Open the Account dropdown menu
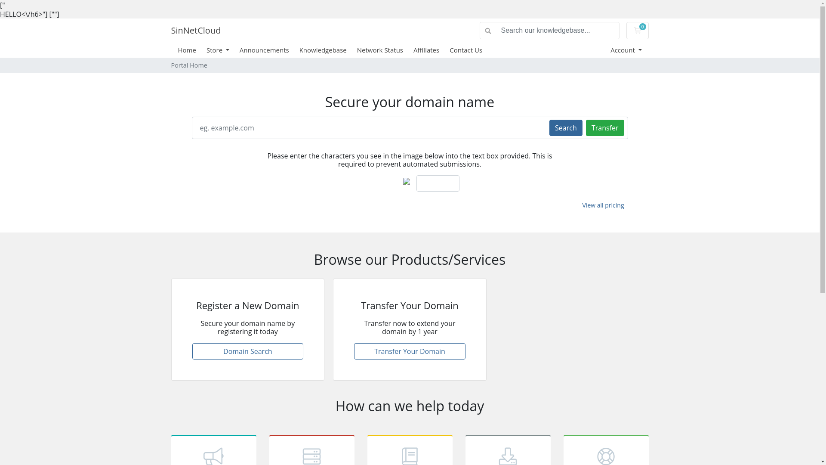The height and width of the screenshot is (465, 826). coord(626,50)
